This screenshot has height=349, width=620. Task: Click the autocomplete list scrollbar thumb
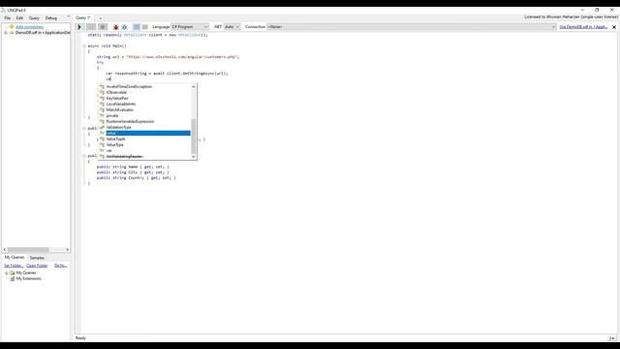pyautogui.click(x=194, y=136)
